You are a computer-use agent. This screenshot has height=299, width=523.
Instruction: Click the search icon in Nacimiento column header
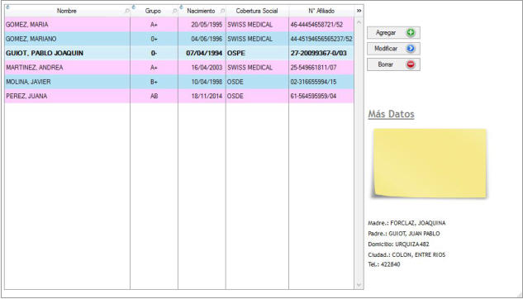(222, 11)
